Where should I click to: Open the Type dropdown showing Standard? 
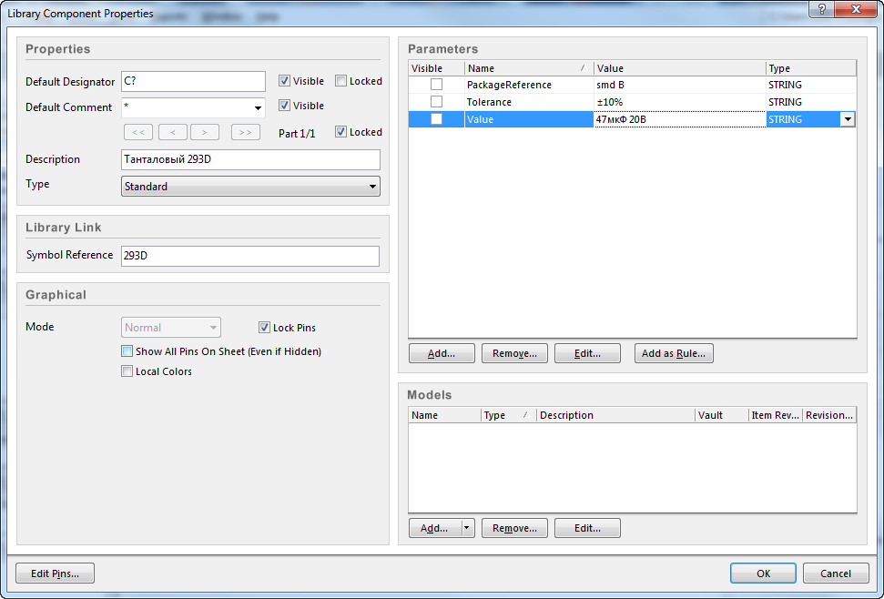click(251, 187)
